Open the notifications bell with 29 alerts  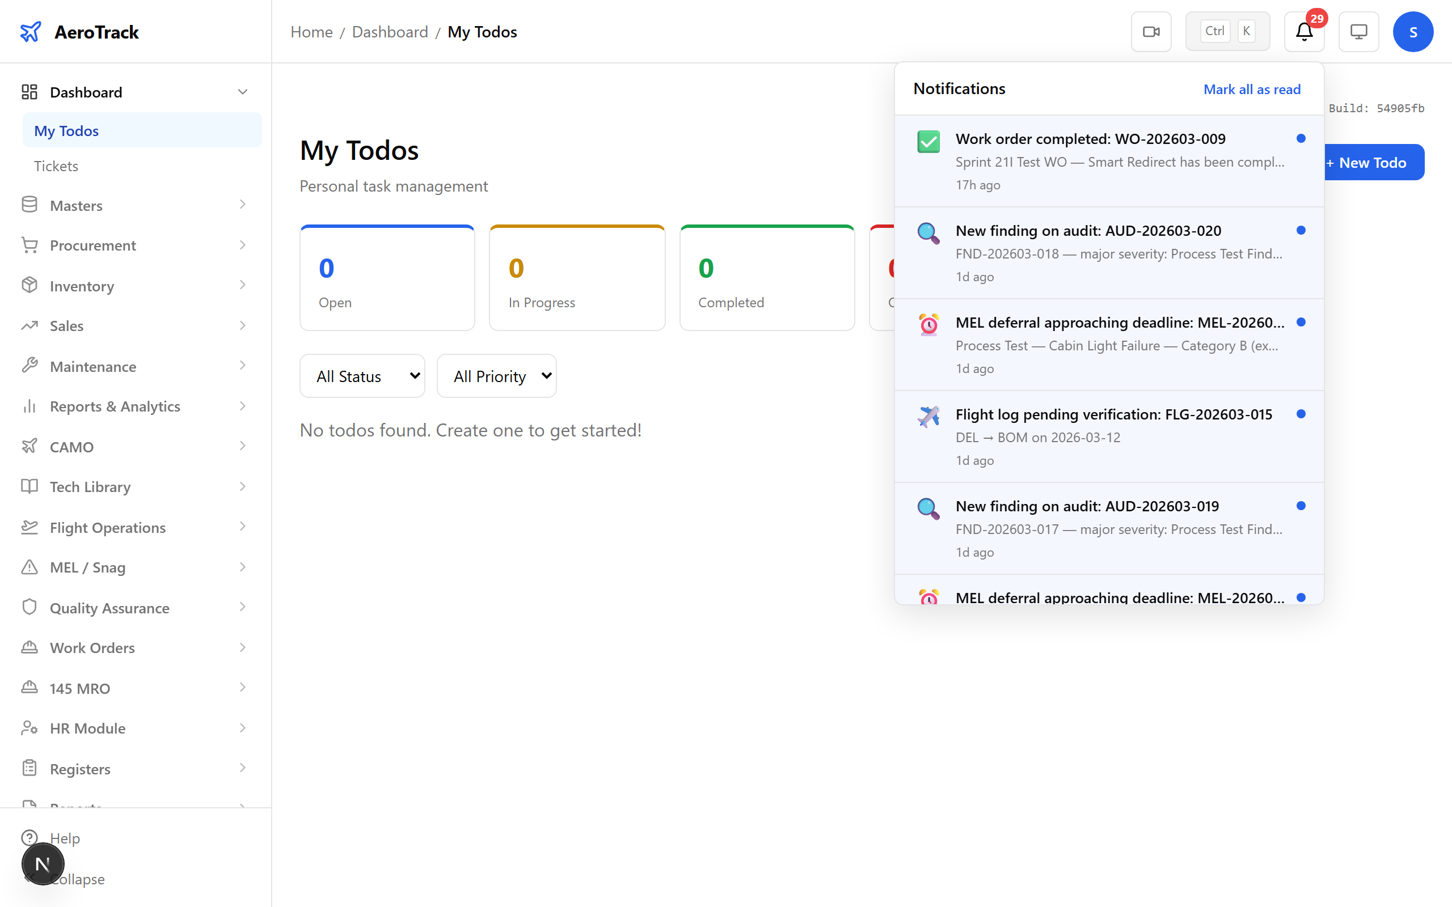coord(1303,32)
